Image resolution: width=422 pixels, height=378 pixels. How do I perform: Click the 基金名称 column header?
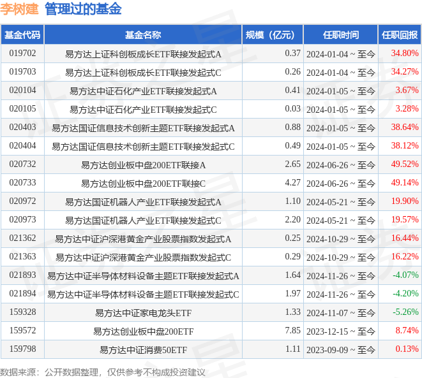tap(143, 34)
